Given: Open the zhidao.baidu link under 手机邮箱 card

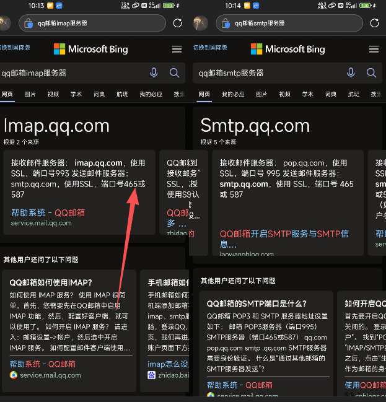Looking at the screenshot, I should tap(173, 375).
